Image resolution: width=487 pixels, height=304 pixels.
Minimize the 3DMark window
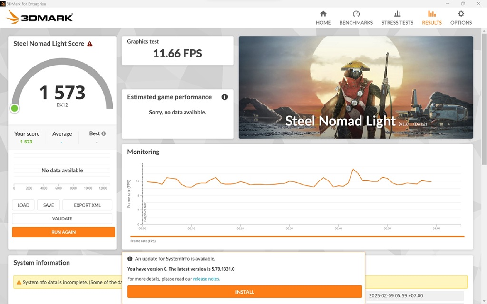click(448, 4)
